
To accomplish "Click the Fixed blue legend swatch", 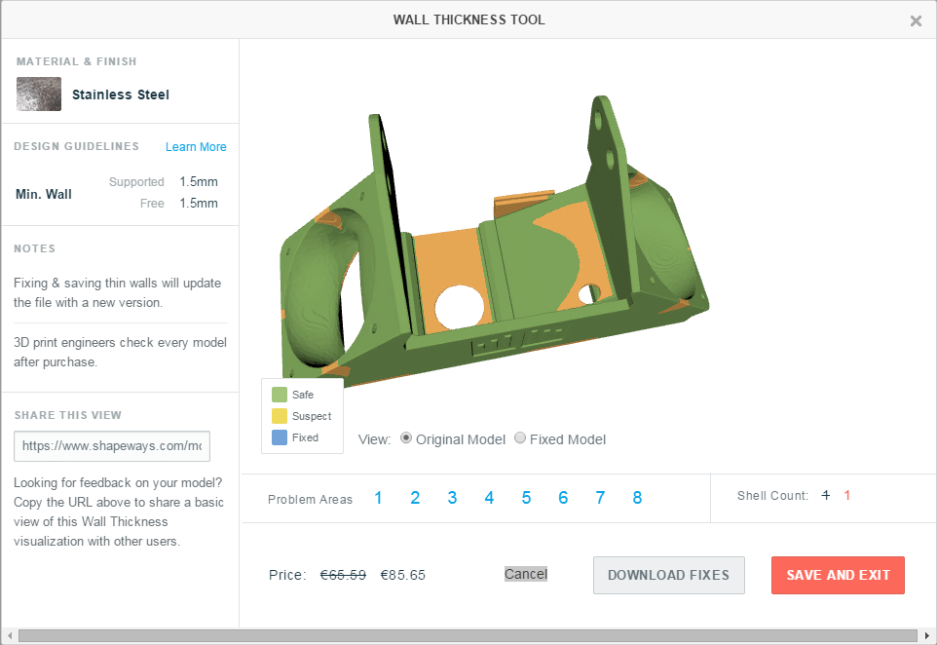I will (281, 436).
